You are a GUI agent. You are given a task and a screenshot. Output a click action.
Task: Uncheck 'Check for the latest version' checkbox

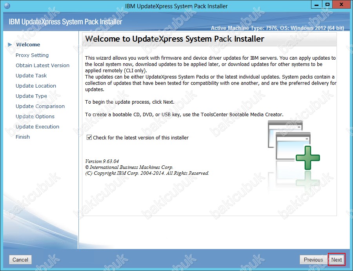coord(89,137)
